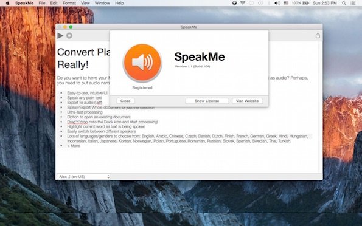Viewport: 362px width, 226px height.
Task: Start speaking with the Play button
Action: coord(60,35)
